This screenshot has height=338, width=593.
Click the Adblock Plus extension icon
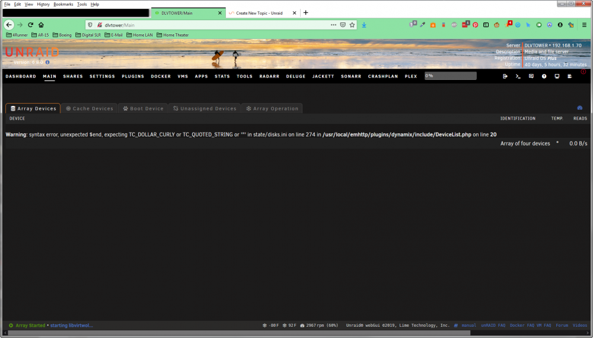pyautogui.click(x=454, y=25)
